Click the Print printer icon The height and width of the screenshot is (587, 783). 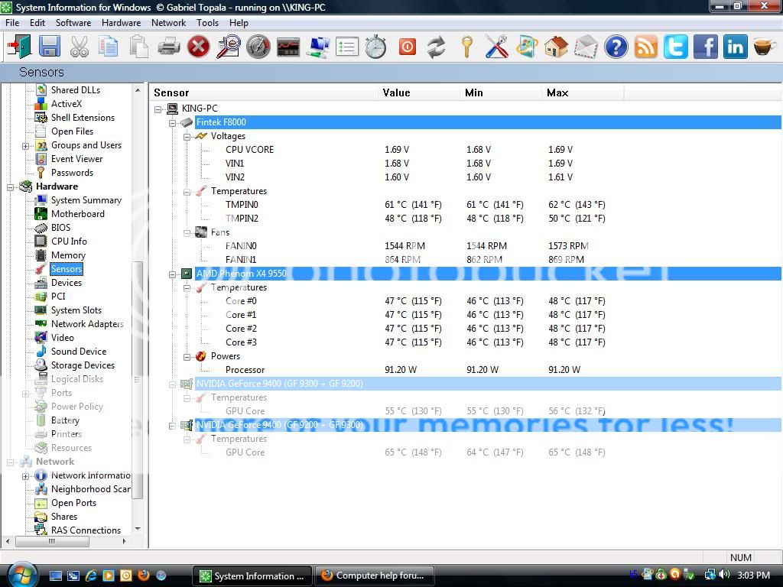pyautogui.click(x=169, y=47)
